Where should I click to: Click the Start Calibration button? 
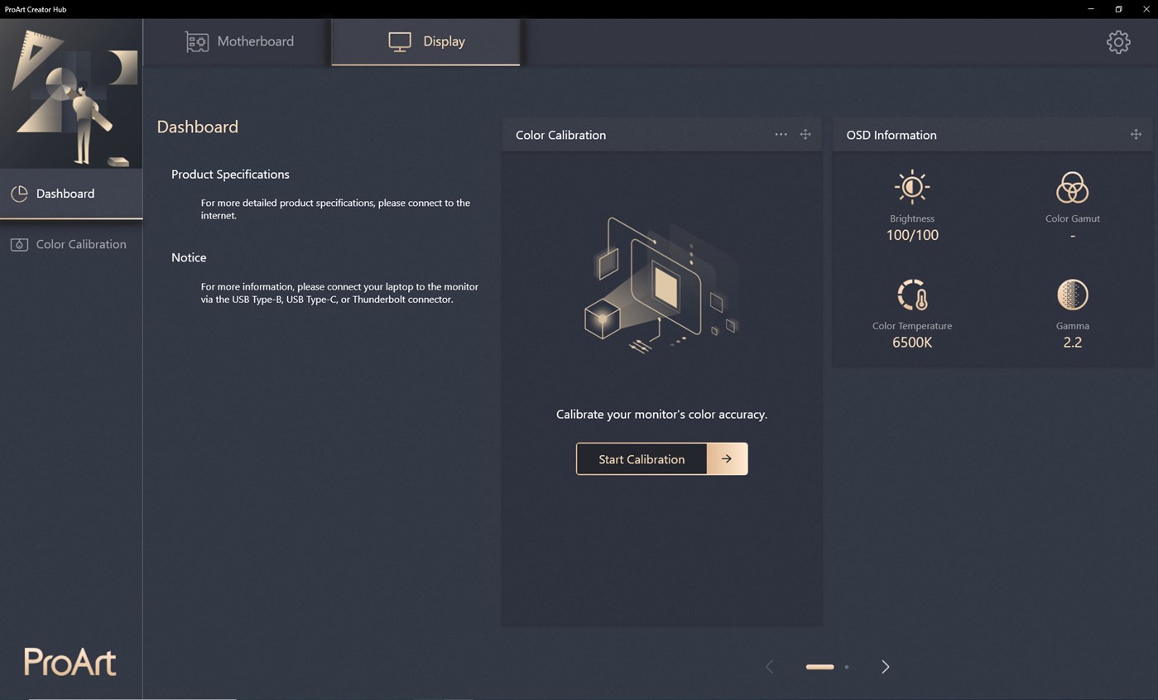point(661,459)
